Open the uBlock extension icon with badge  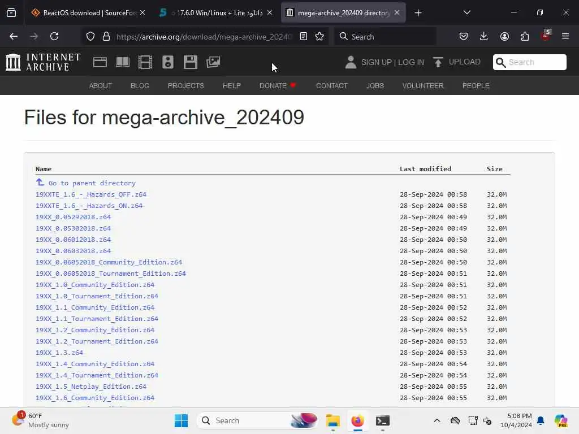(x=546, y=36)
